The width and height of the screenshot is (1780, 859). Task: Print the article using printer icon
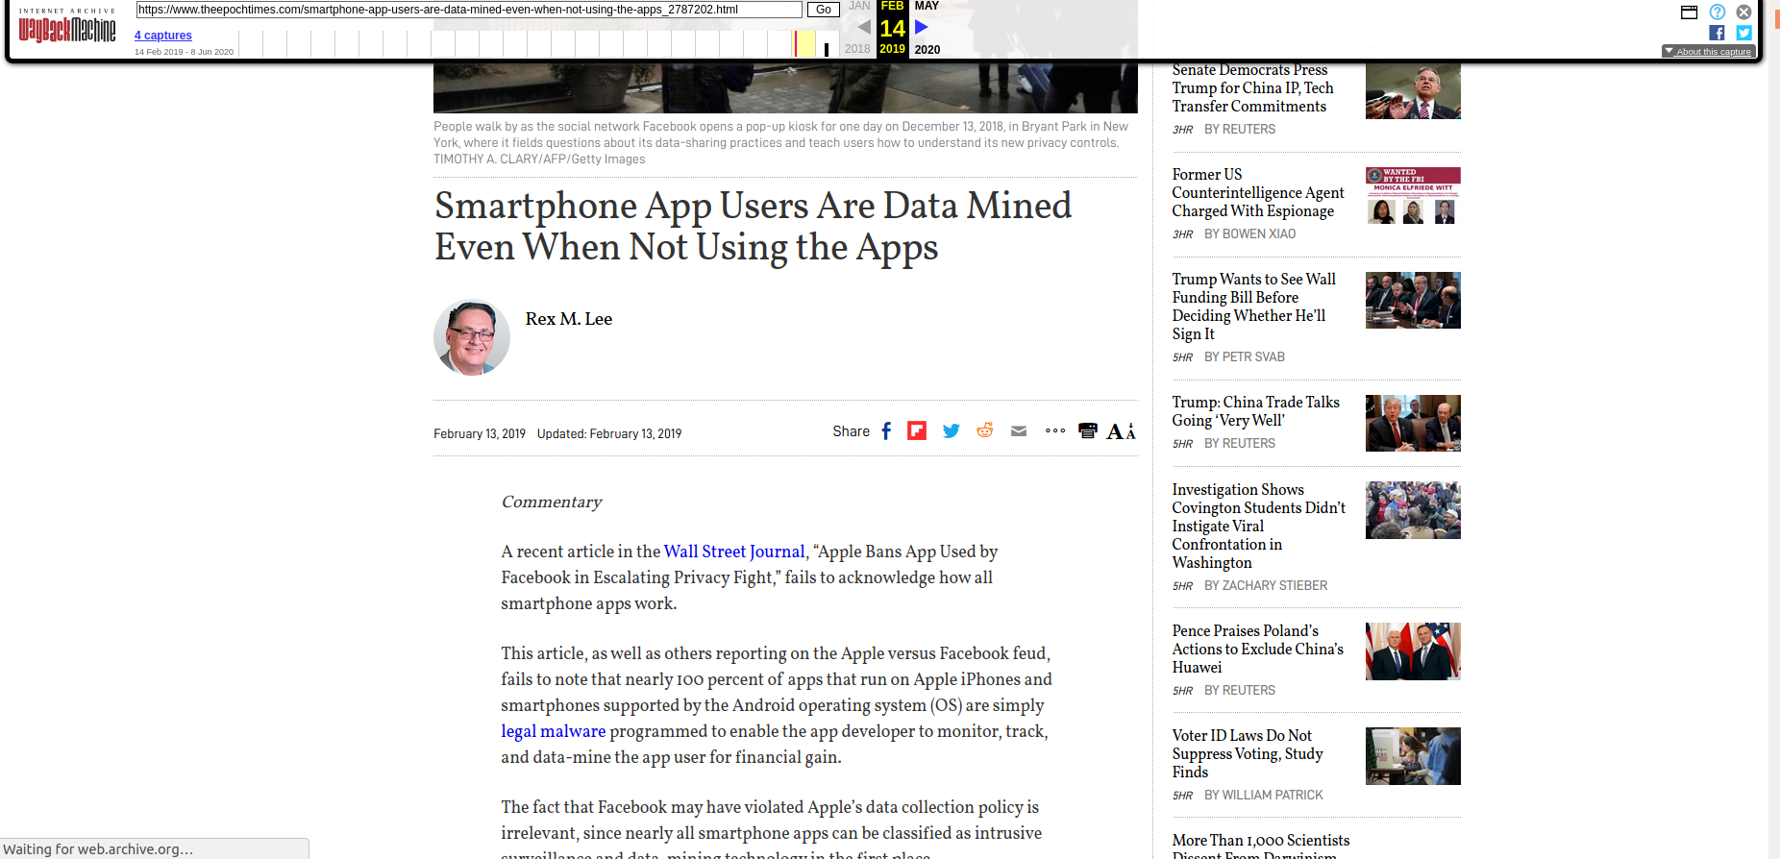point(1087,431)
